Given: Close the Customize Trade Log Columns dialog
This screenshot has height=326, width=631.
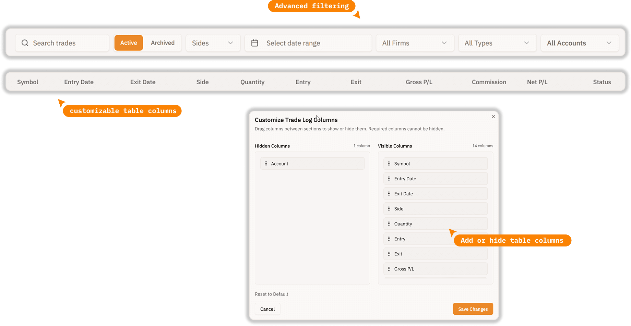Looking at the screenshot, I should point(493,117).
